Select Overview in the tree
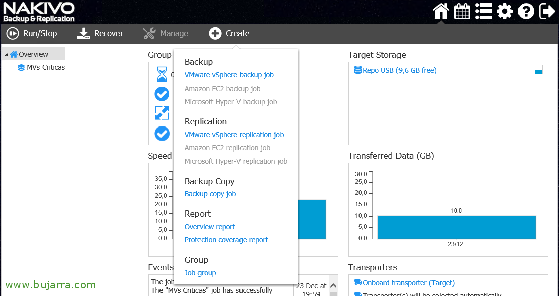Image resolution: width=559 pixels, height=296 pixels. 33,54
